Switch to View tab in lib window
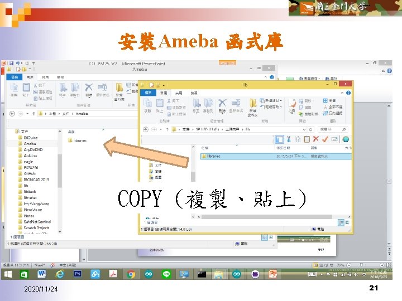Viewport: 402px width, 301px height. click(x=194, y=93)
